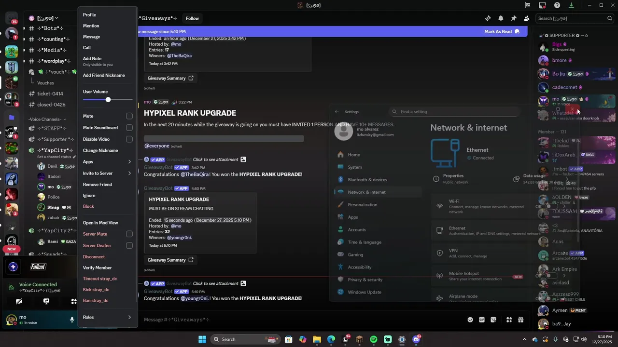Click the green download update icon
The image size is (618, 347).
pyautogui.click(x=571, y=5)
